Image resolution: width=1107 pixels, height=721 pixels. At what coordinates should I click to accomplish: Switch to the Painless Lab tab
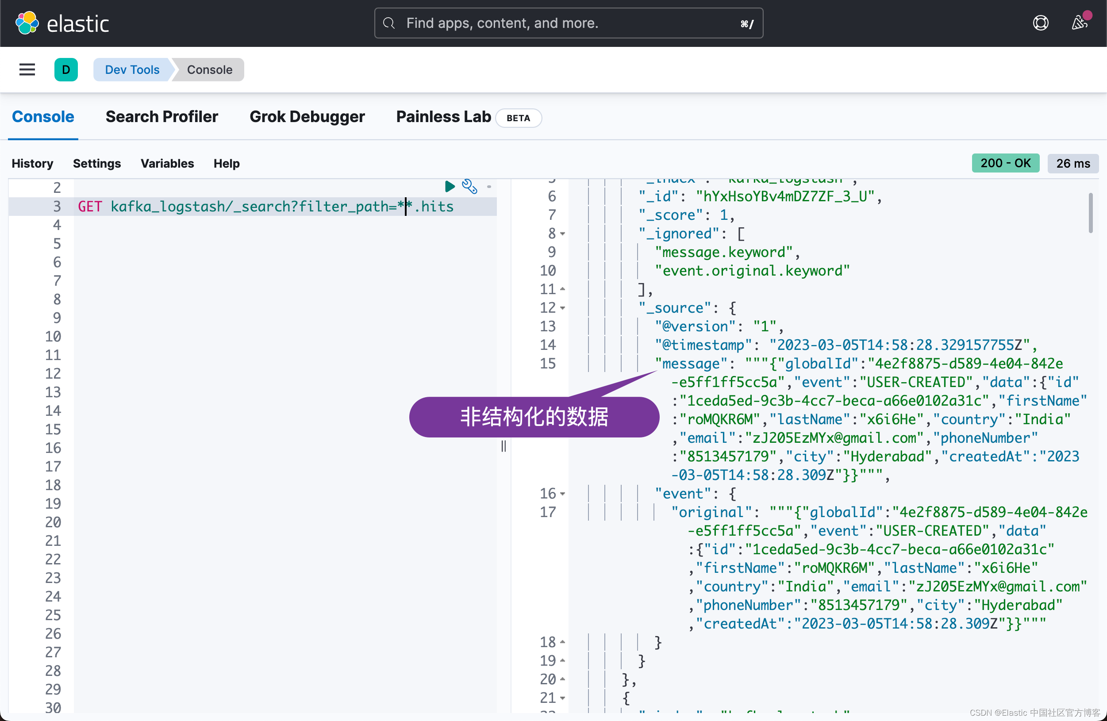(x=443, y=117)
